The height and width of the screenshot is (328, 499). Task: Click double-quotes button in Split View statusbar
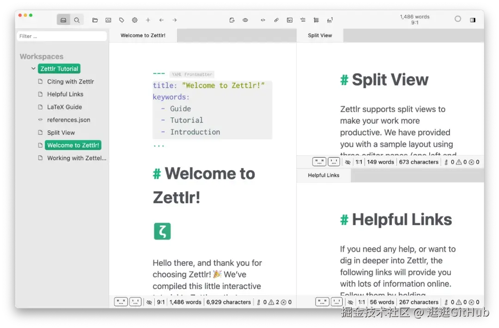click(x=319, y=162)
